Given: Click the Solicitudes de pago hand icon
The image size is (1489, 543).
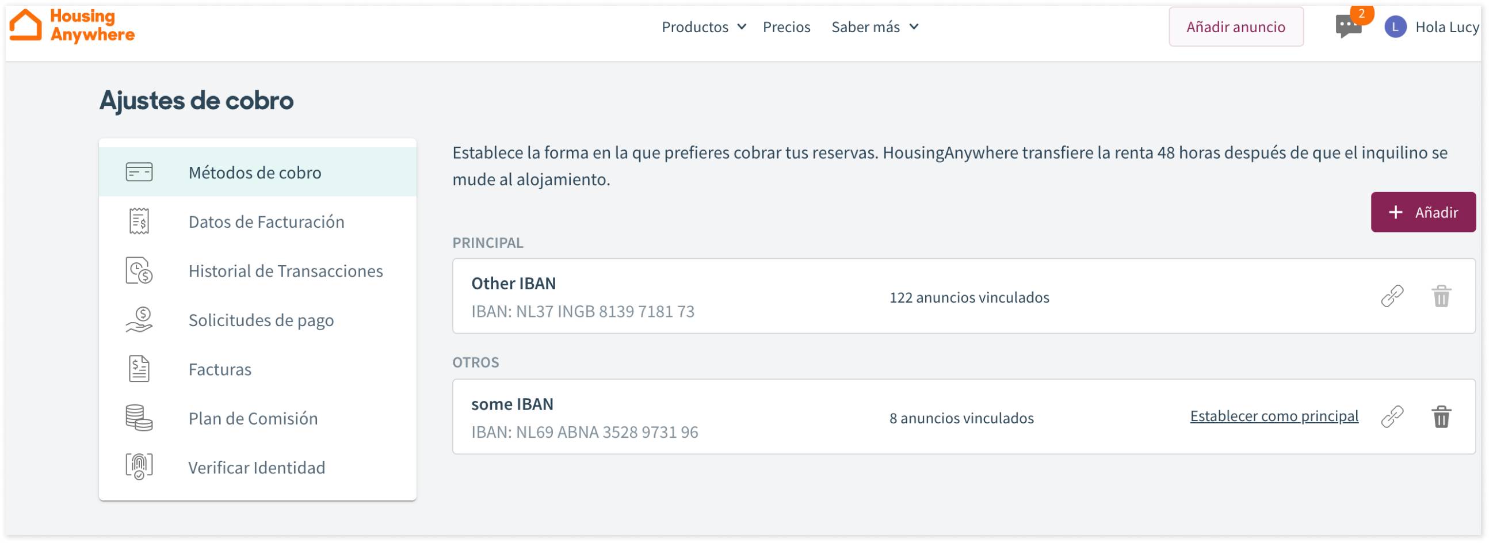Looking at the screenshot, I should (x=139, y=319).
